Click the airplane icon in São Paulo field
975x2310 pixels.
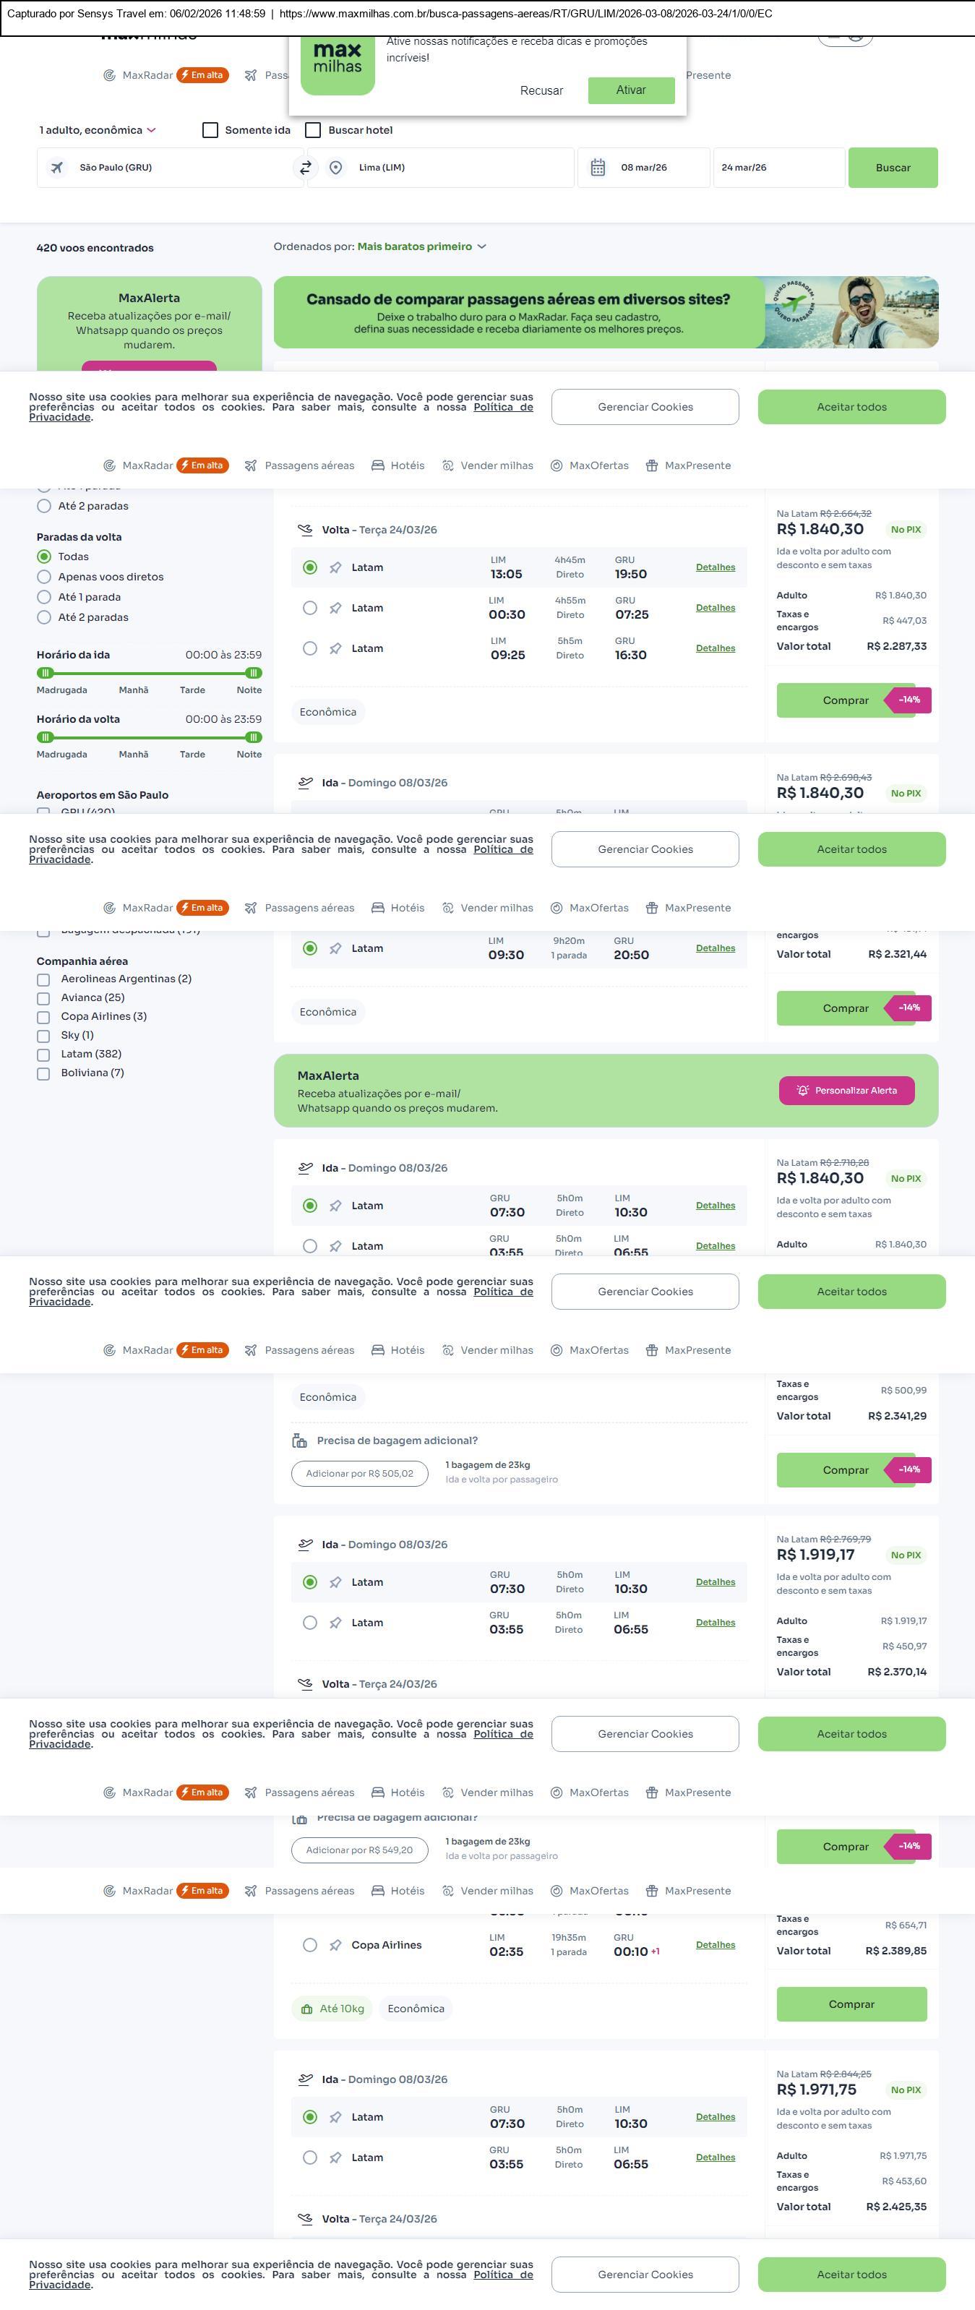(x=56, y=168)
